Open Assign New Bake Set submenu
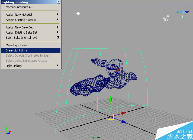Image resolution: width=193 pixels, height=140 pixels. click(31, 27)
